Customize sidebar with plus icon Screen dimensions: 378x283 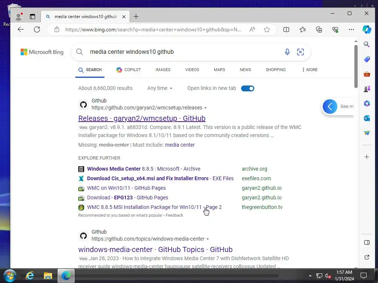(367, 157)
